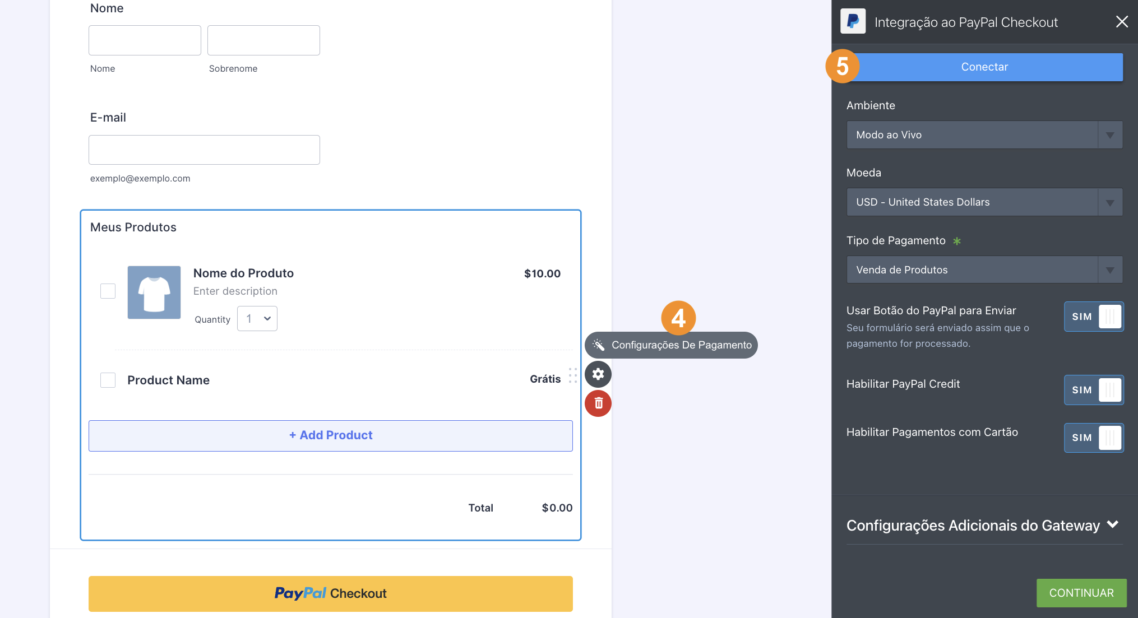The width and height of the screenshot is (1138, 618).
Task: Click the exemplo@exemplo.com hint text
Action: tap(140, 179)
